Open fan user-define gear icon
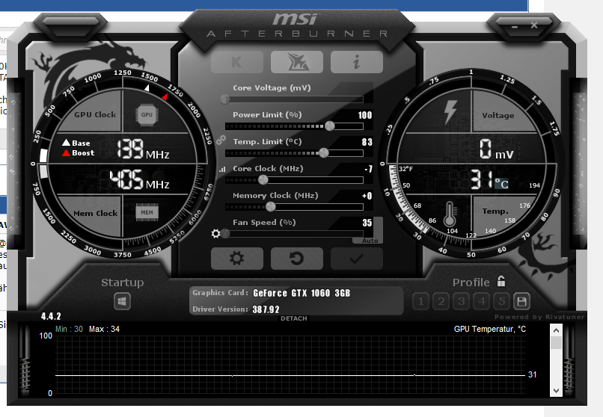Image resolution: width=603 pixels, height=417 pixels. [x=215, y=233]
